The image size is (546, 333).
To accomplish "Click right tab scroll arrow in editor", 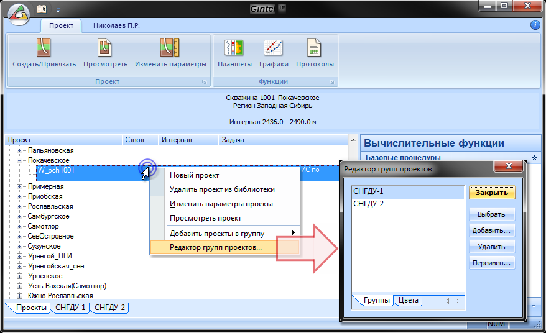I will click(458, 301).
